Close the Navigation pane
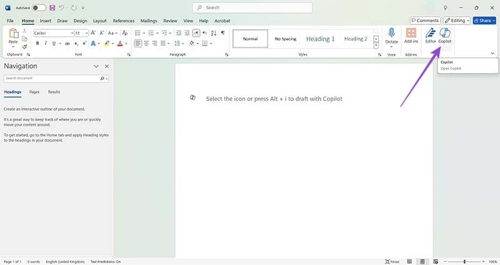This screenshot has height=265, width=500. pyautogui.click(x=107, y=66)
